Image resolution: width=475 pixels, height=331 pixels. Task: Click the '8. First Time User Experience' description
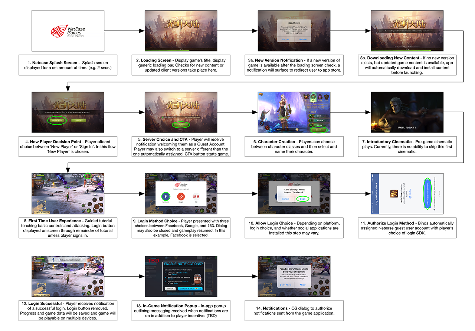click(x=68, y=228)
